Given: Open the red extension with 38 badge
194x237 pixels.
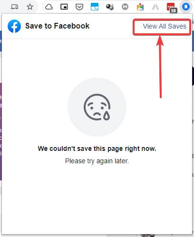Looking at the screenshot, I should click(171, 8).
